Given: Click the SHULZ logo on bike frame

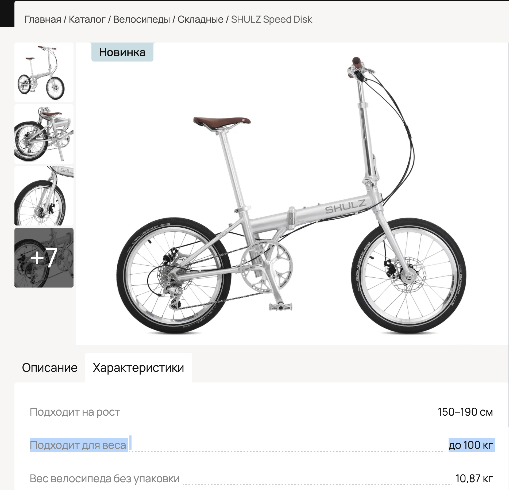Looking at the screenshot, I should click(345, 206).
